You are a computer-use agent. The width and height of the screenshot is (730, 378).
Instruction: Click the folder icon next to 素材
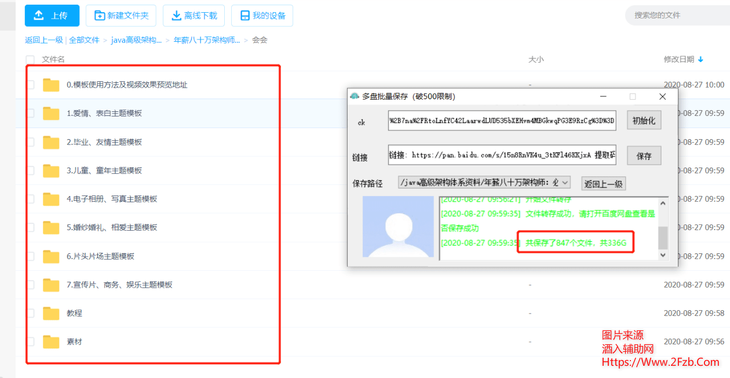[x=51, y=342]
